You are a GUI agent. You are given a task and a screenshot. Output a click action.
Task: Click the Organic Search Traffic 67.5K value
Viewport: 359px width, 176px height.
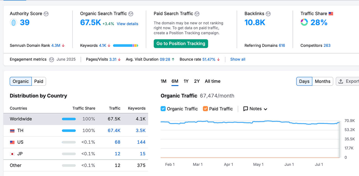coord(91,23)
